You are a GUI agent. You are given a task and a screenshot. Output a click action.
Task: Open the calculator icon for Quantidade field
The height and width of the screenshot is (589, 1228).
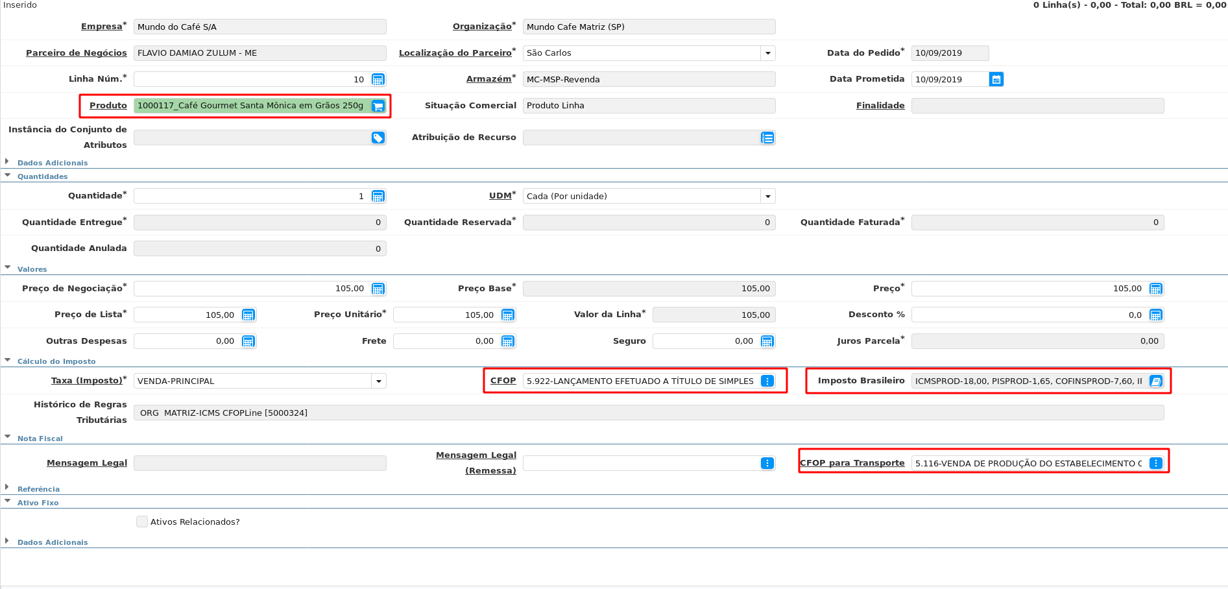click(x=378, y=196)
